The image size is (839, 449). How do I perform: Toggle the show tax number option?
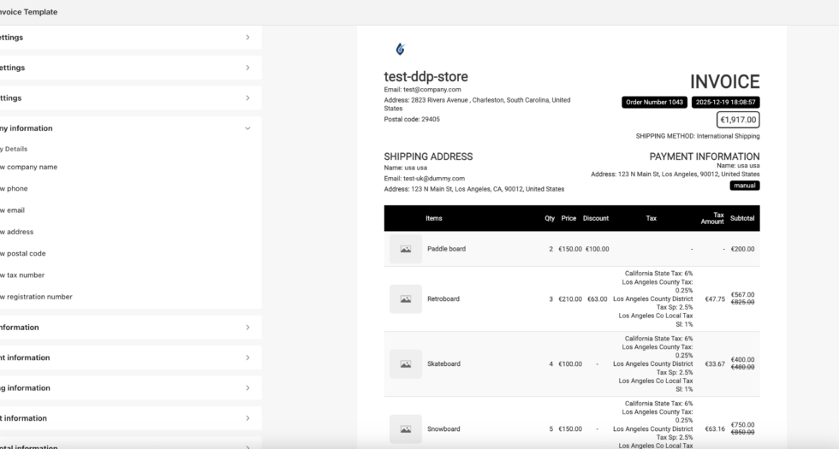[x=23, y=275]
